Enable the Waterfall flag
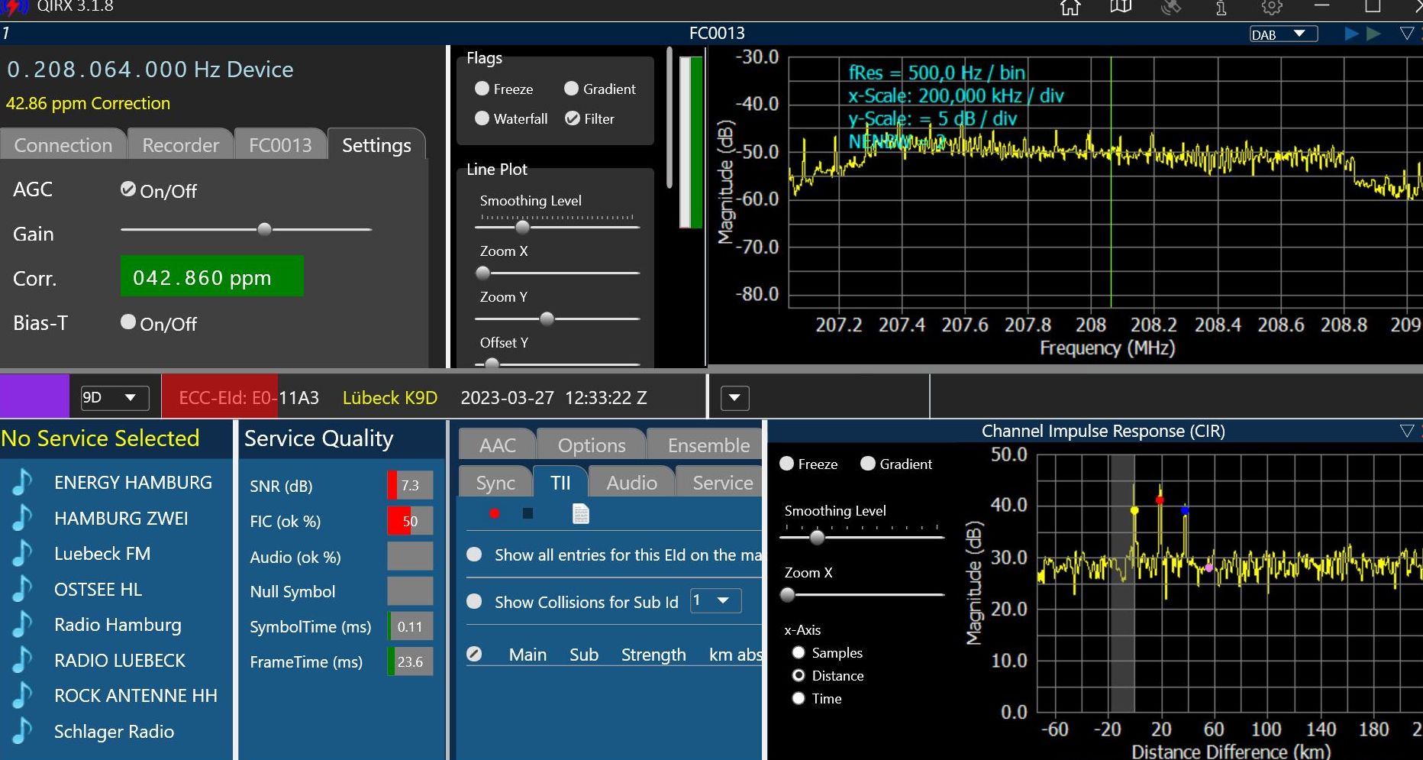Image resolution: width=1423 pixels, height=760 pixels. coord(482,118)
